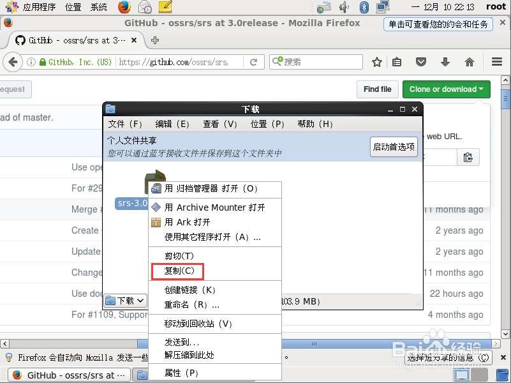The image size is (511, 383).
Task: Open the sticky notes panel launcher
Action: [165, 7]
